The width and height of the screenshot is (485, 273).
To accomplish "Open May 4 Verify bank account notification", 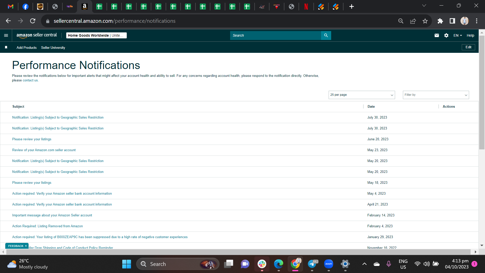I will pos(62,194).
